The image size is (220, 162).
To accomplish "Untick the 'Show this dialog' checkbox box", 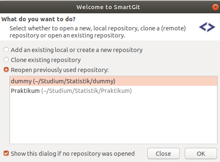I will [x=6, y=153].
